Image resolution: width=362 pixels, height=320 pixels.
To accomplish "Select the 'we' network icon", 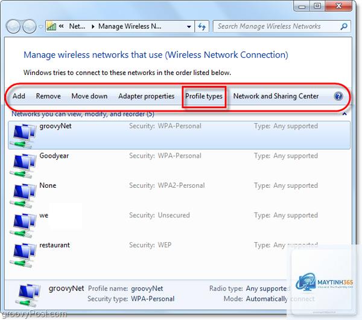I will [24, 225].
